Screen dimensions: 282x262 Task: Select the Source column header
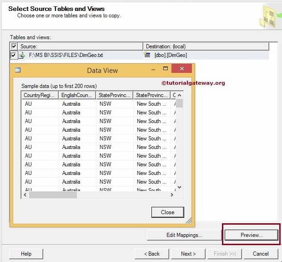80,46
